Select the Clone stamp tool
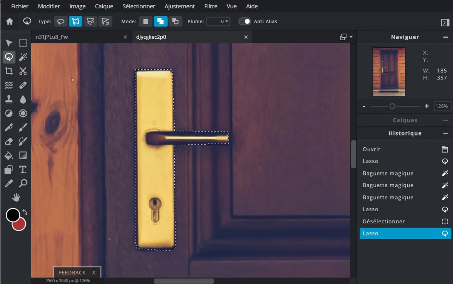The image size is (453, 284). tap(9, 99)
